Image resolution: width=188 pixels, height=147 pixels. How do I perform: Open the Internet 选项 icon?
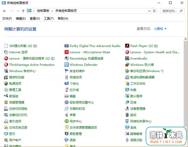click(x=6, y=52)
